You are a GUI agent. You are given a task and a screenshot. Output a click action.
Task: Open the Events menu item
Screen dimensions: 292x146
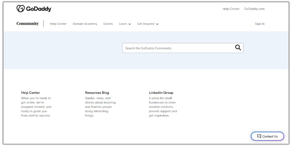pos(108,24)
